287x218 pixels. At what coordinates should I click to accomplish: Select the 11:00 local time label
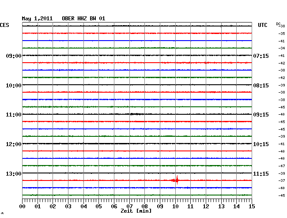click(14, 115)
